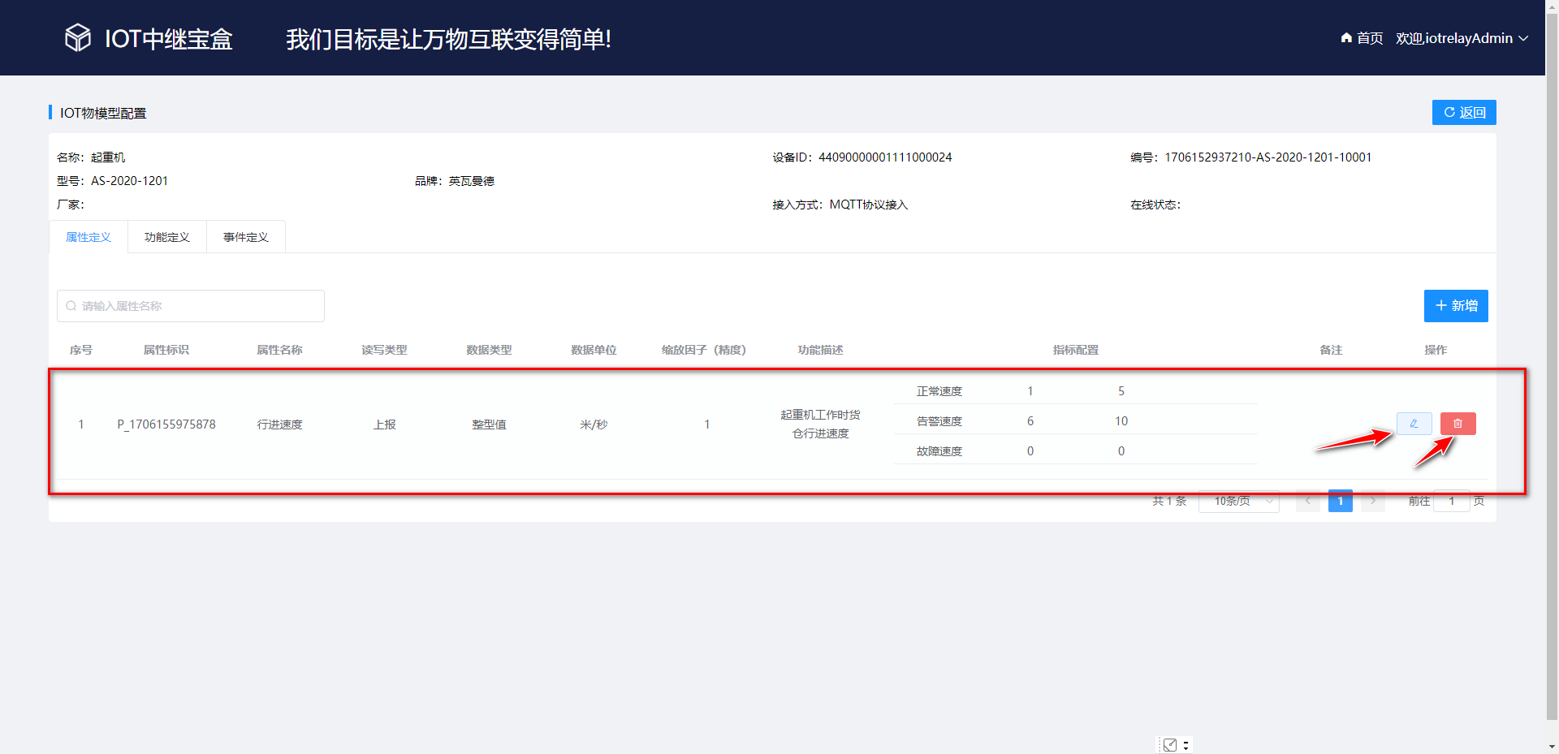Click the red trash delete icon on the row

tap(1458, 423)
